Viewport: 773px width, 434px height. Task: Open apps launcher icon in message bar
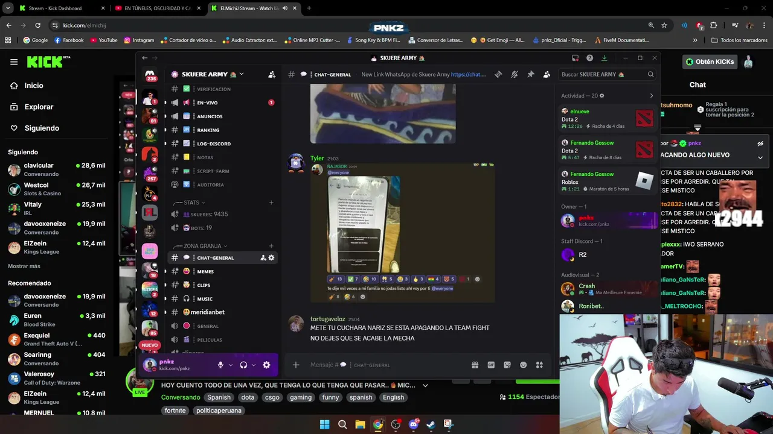click(x=539, y=365)
